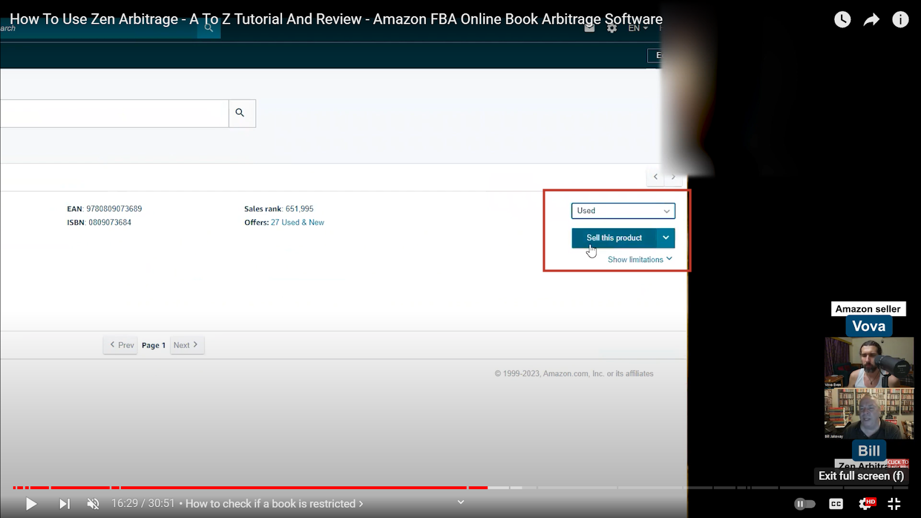Open the video info cards

[x=900, y=20]
